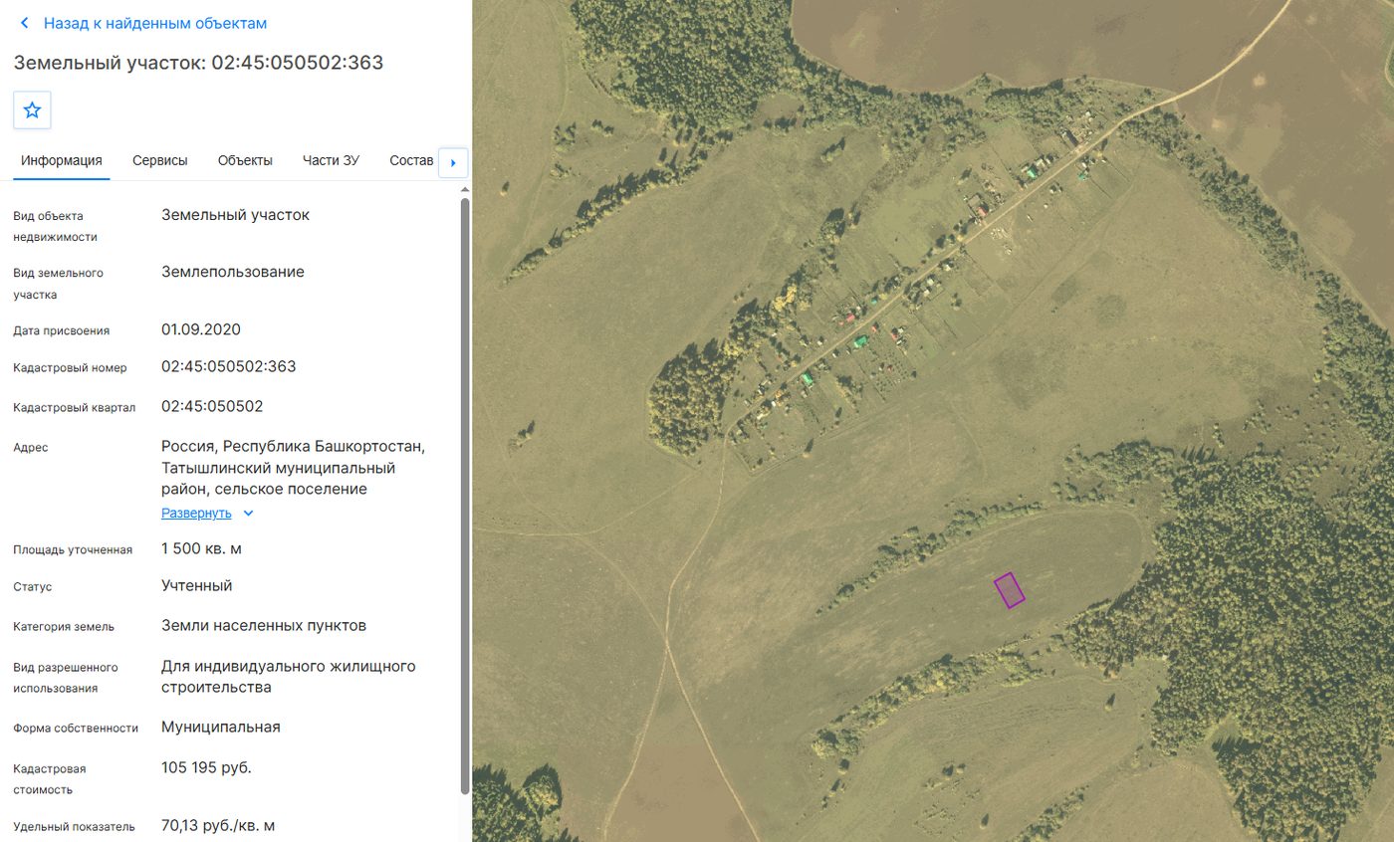Click the tabs scroll-right arrow button
Image resolution: width=1394 pixels, height=842 pixels.
pyautogui.click(x=453, y=162)
